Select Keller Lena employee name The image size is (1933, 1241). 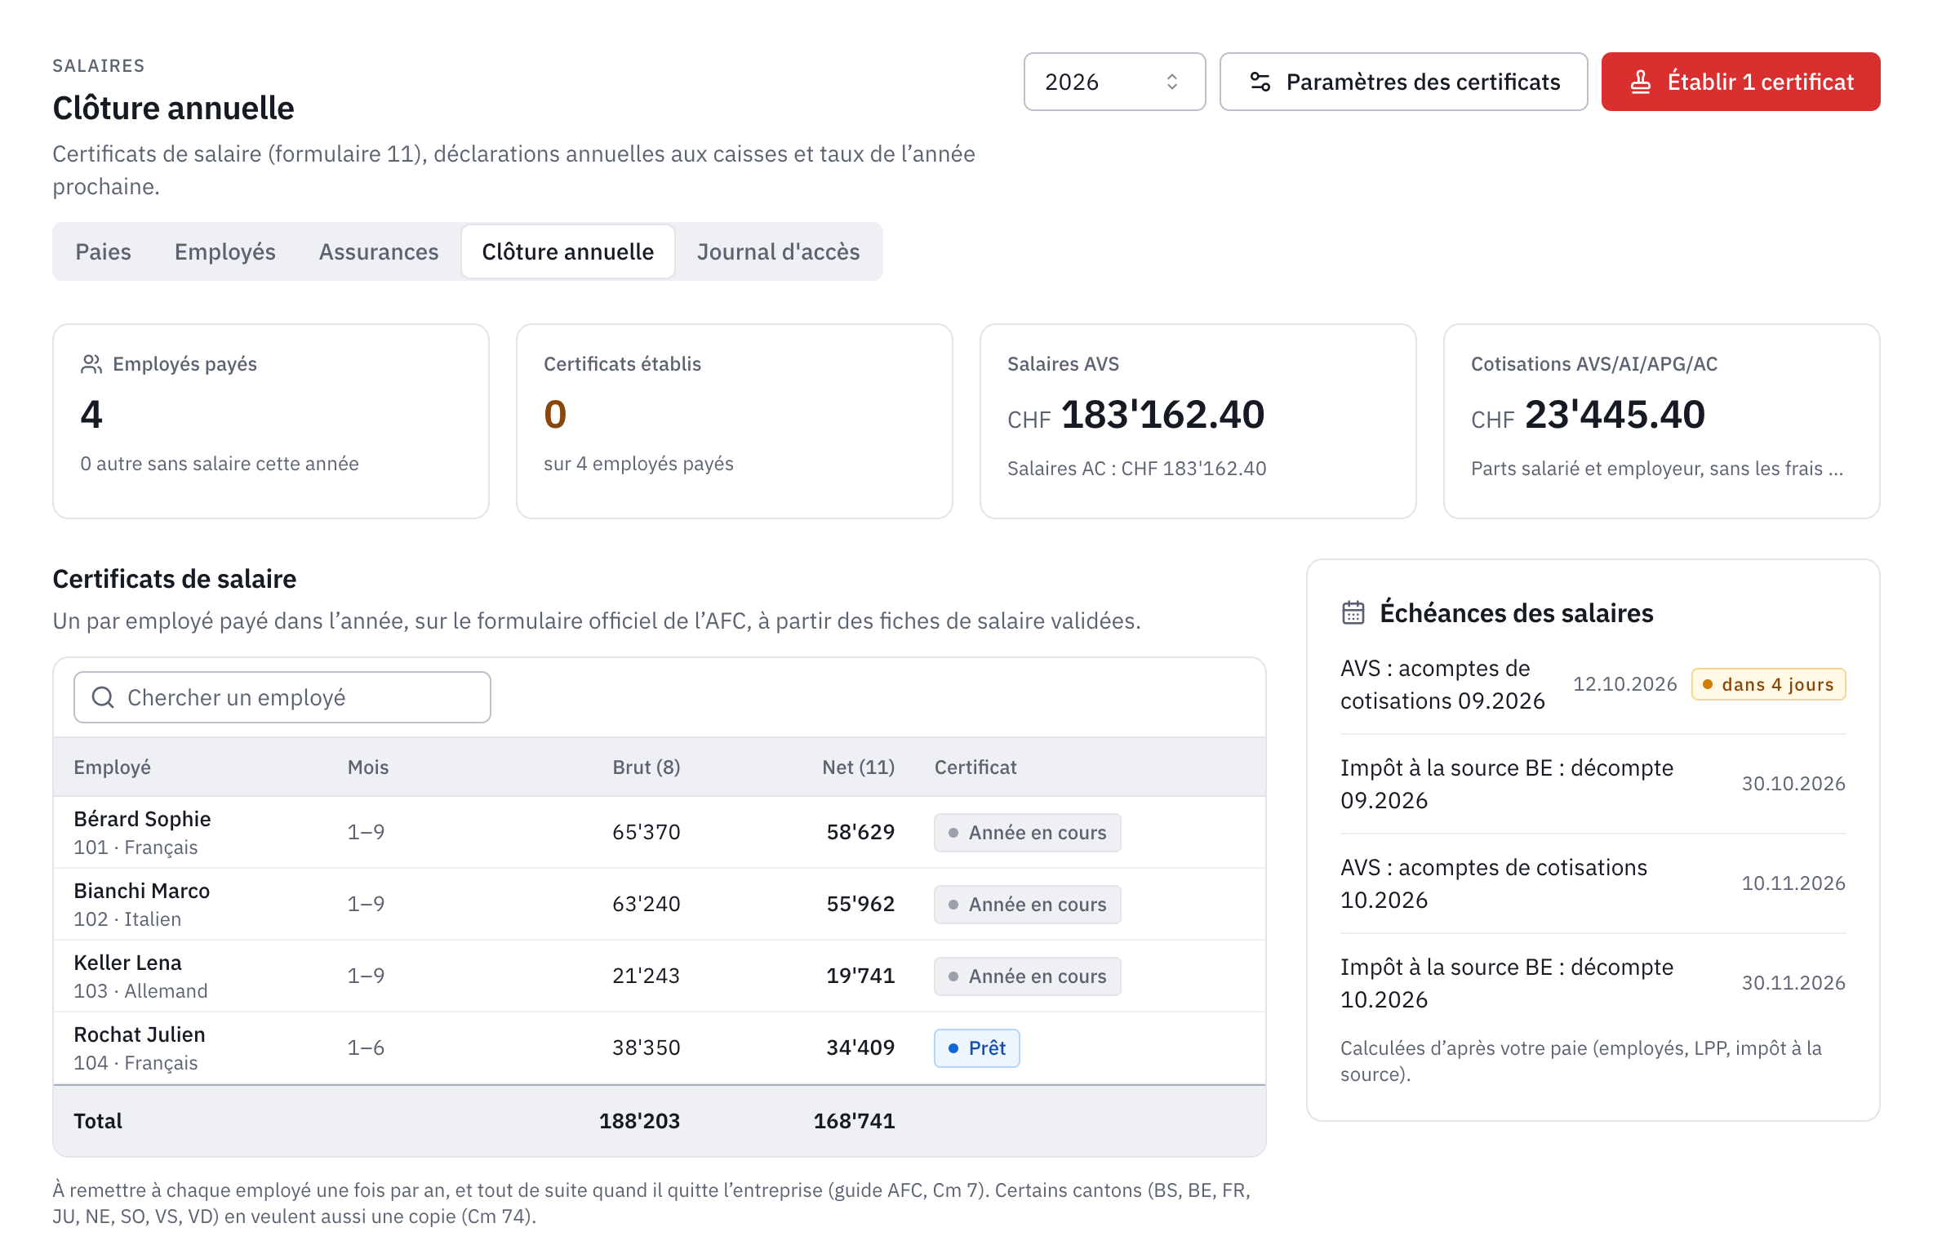pos(128,963)
